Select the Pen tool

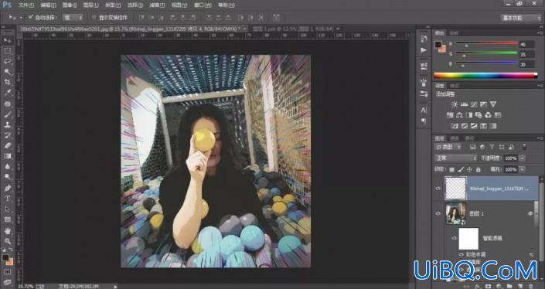click(7, 188)
